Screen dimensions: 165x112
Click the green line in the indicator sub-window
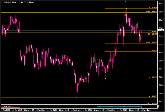(x=54, y=105)
